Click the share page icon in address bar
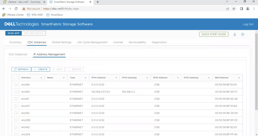 228,9
